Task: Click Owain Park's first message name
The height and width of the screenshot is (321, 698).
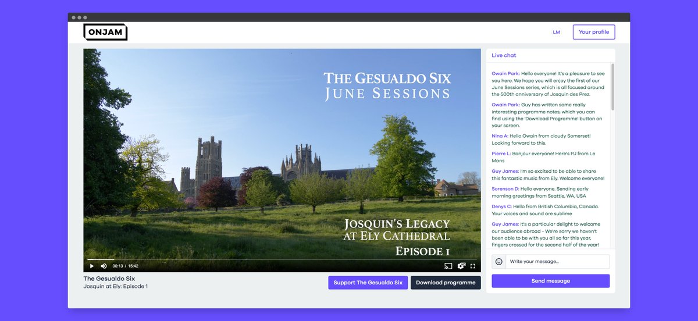Action: click(505, 74)
